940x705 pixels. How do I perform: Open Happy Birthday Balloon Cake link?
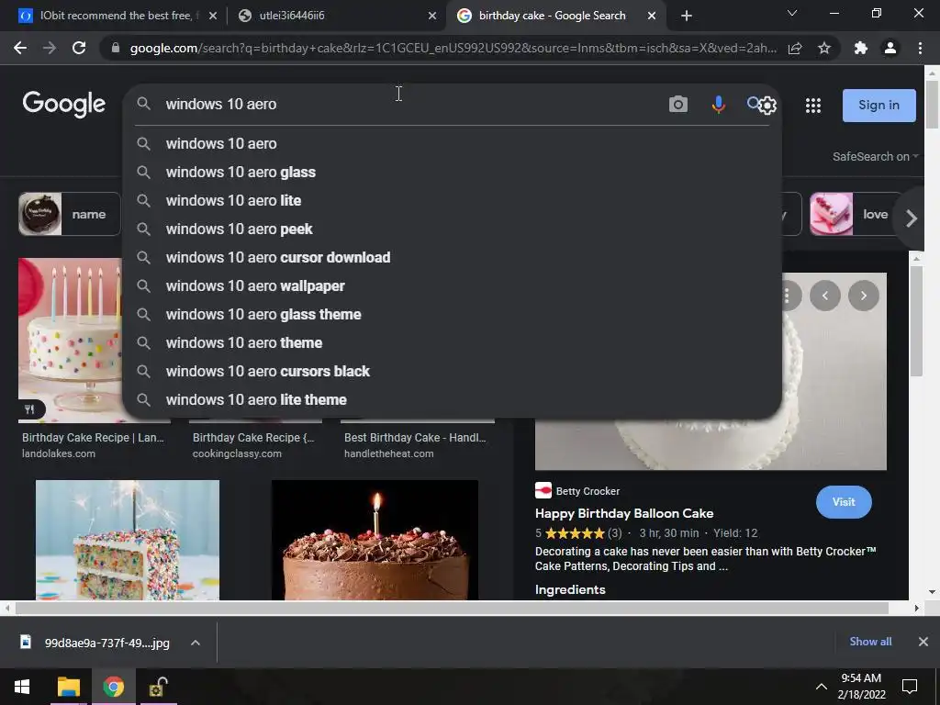click(624, 514)
